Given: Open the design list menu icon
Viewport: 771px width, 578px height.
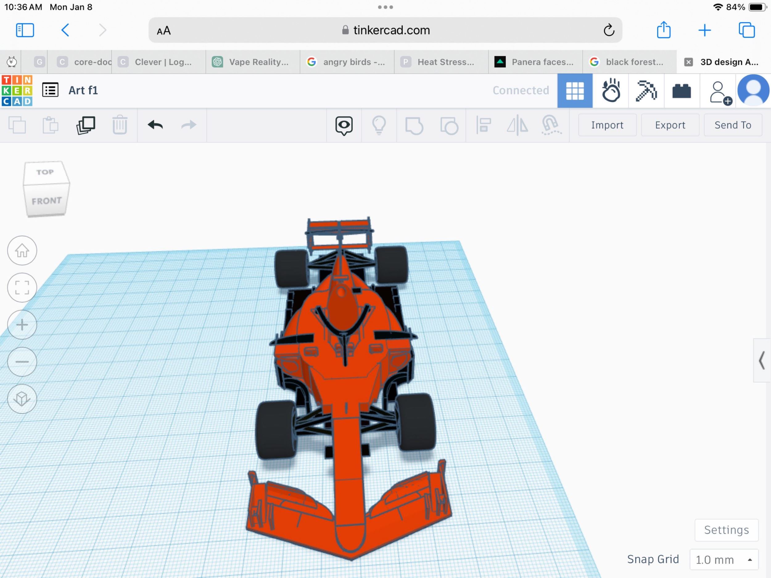Looking at the screenshot, I should point(50,90).
